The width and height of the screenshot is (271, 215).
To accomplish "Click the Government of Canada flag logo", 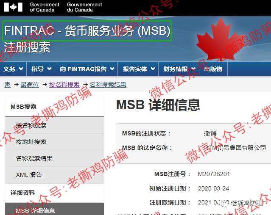I will (x=13, y=8).
